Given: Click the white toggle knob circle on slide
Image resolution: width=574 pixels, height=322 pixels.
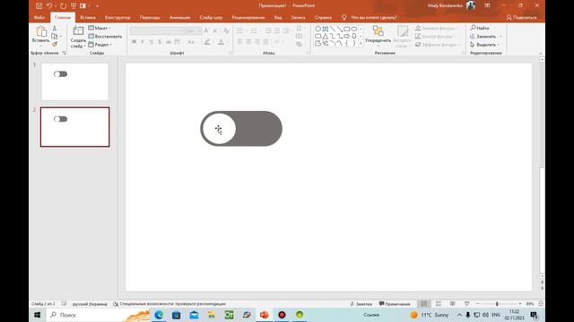Looking at the screenshot, I should click(x=219, y=129).
